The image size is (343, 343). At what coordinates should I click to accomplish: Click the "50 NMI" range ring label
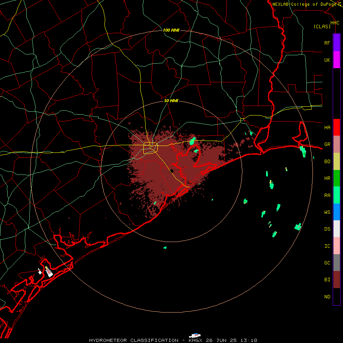[171, 101]
